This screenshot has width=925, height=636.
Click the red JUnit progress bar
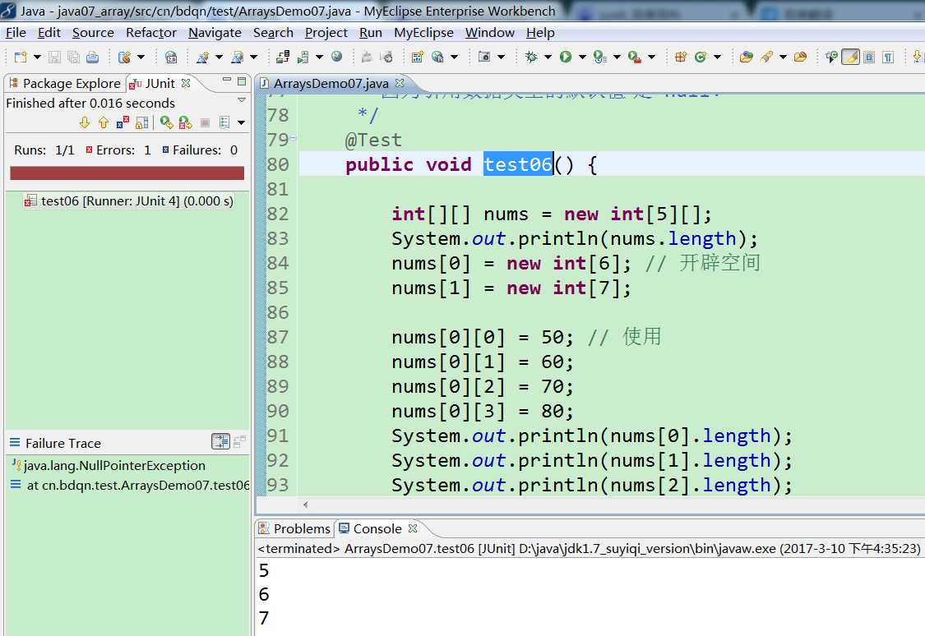coord(127,173)
